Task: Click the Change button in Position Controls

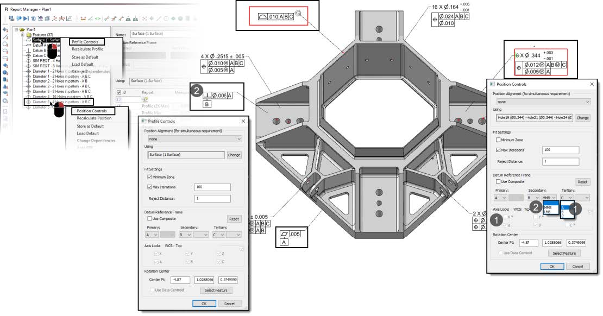Action: 582,117
